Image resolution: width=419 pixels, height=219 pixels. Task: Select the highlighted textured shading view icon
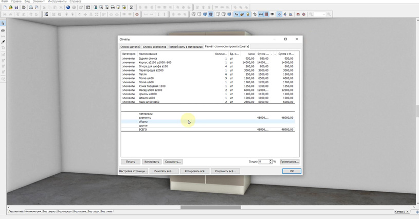pos(211,14)
